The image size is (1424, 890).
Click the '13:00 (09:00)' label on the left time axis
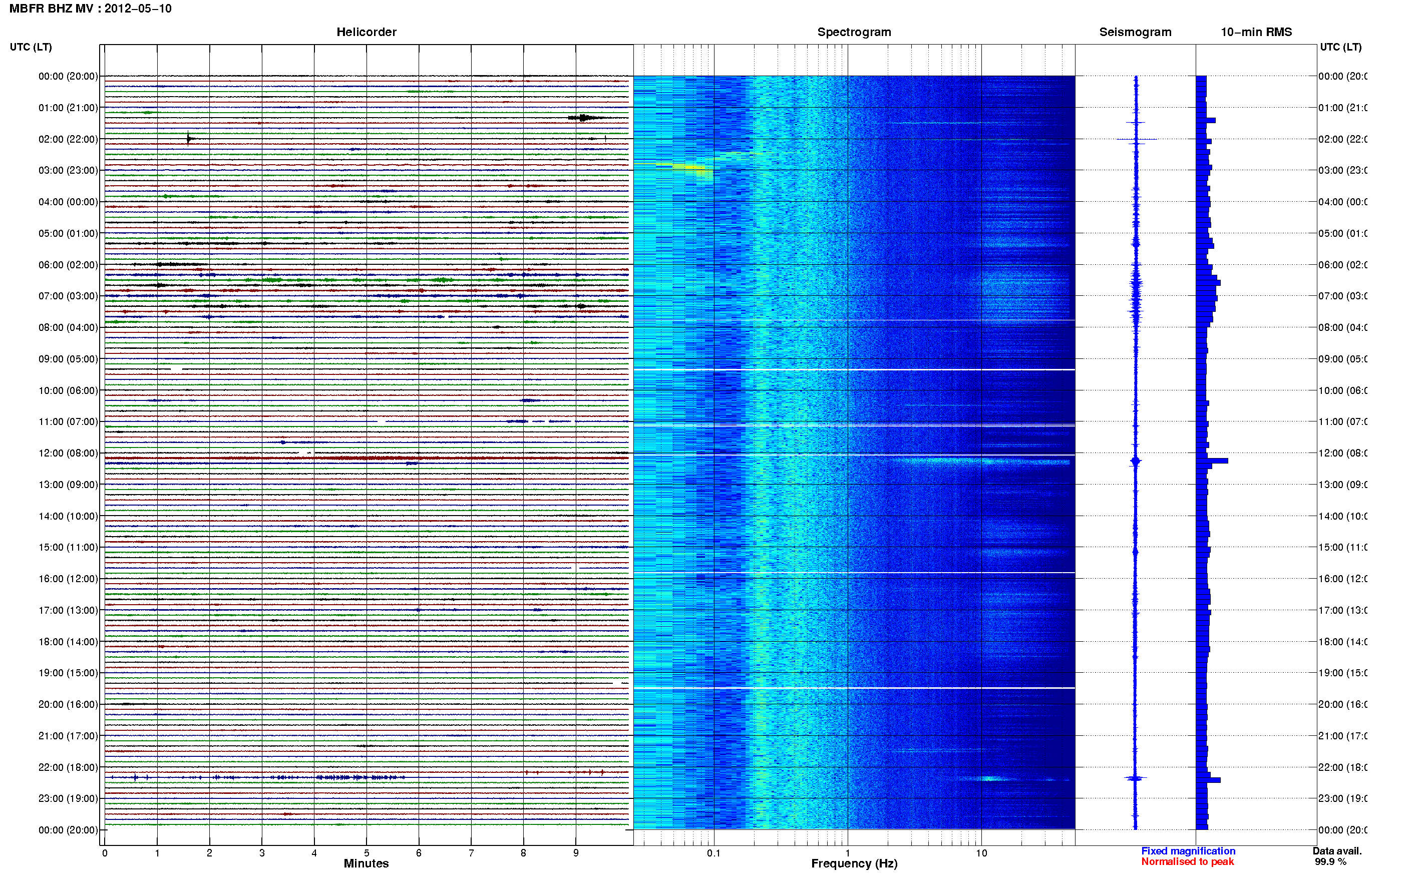(68, 485)
